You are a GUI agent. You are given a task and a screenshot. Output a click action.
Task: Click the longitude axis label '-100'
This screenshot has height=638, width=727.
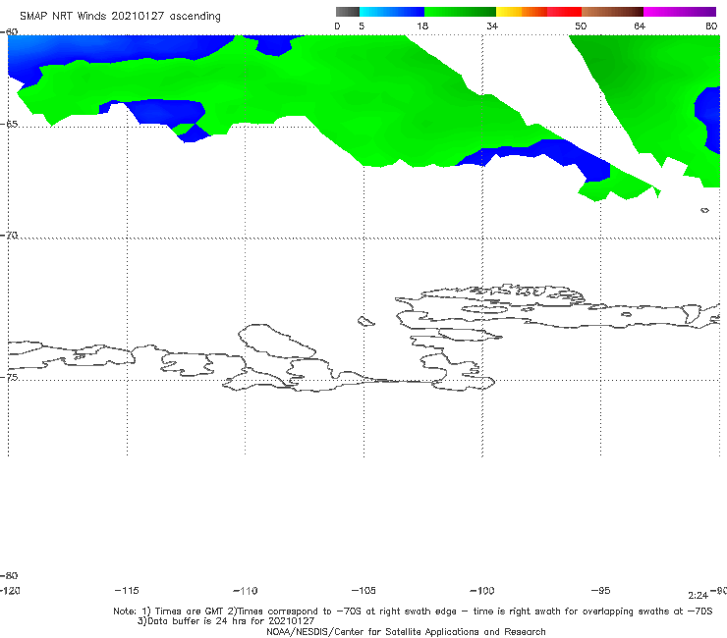[x=482, y=591]
